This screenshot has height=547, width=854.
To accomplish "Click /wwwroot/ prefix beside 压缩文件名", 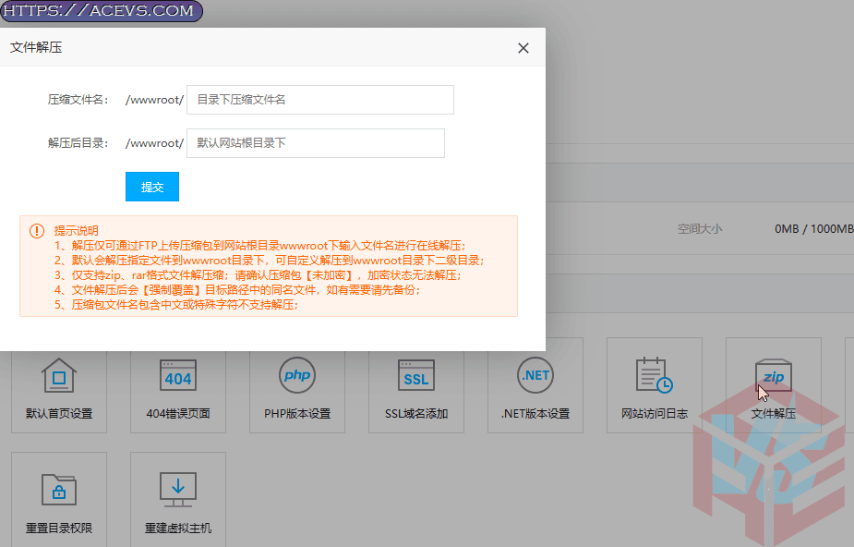I will click(155, 100).
